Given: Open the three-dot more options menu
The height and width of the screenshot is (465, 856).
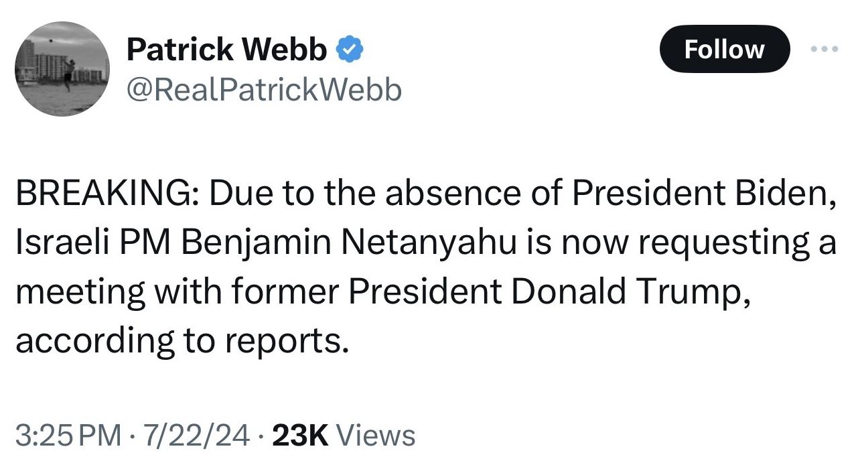Looking at the screenshot, I should pos(824,50).
